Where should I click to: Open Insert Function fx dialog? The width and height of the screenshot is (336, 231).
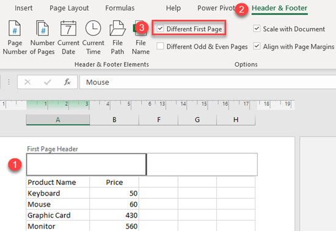67,82
